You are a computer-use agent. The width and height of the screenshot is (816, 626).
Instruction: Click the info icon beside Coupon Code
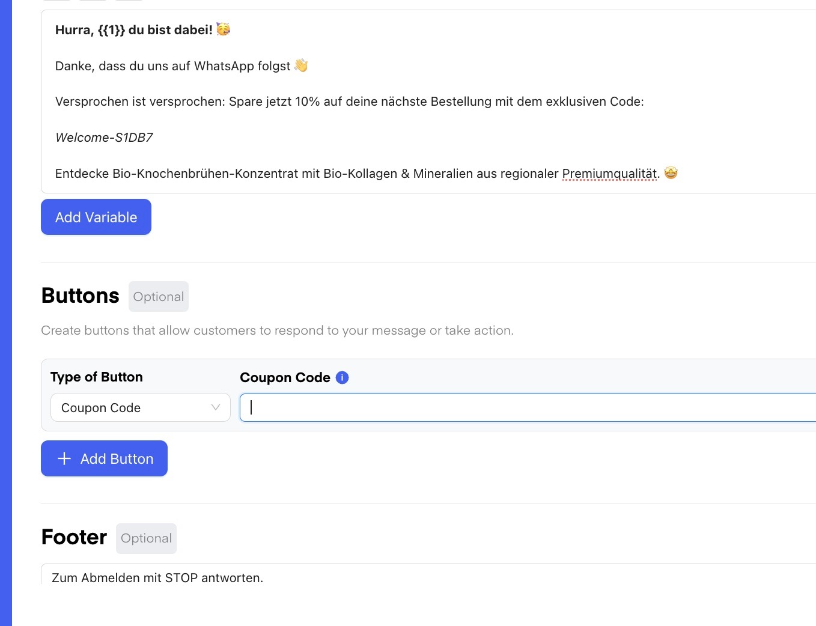coord(342,377)
